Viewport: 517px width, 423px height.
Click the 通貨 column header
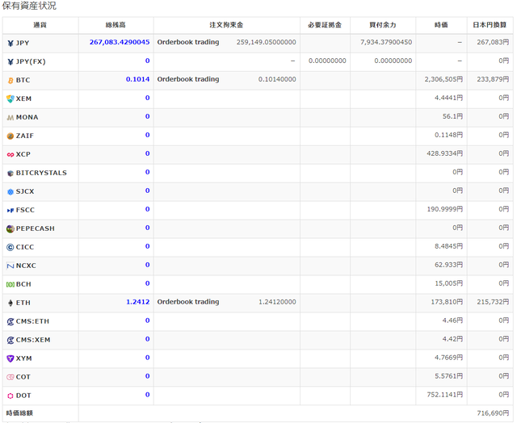coord(40,25)
